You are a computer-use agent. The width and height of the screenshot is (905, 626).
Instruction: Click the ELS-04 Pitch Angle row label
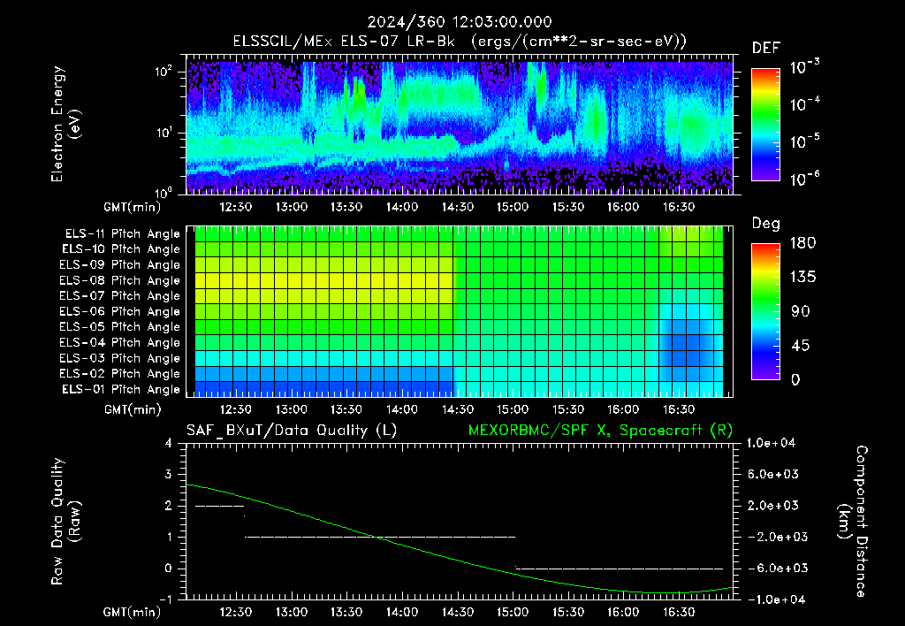(120, 342)
